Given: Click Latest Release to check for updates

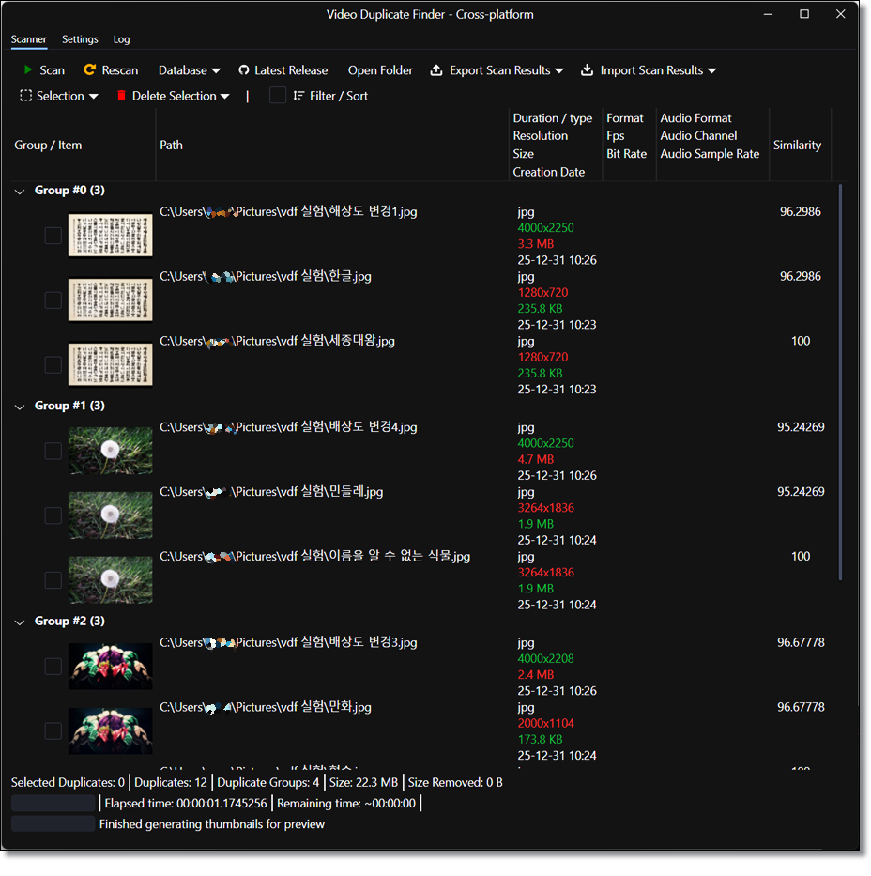Looking at the screenshot, I should point(291,69).
